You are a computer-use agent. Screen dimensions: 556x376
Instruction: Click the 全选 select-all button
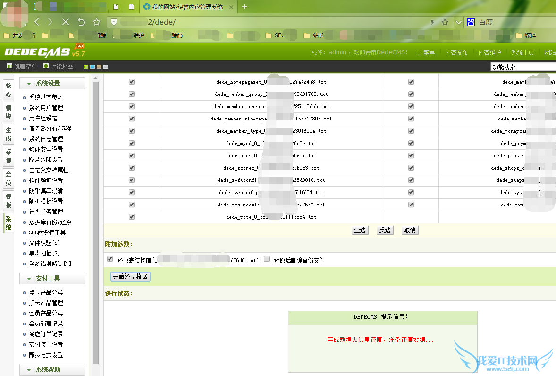click(360, 231)
